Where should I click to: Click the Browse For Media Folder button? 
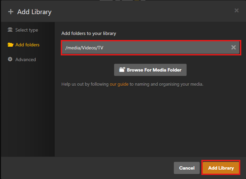point(150,70)
